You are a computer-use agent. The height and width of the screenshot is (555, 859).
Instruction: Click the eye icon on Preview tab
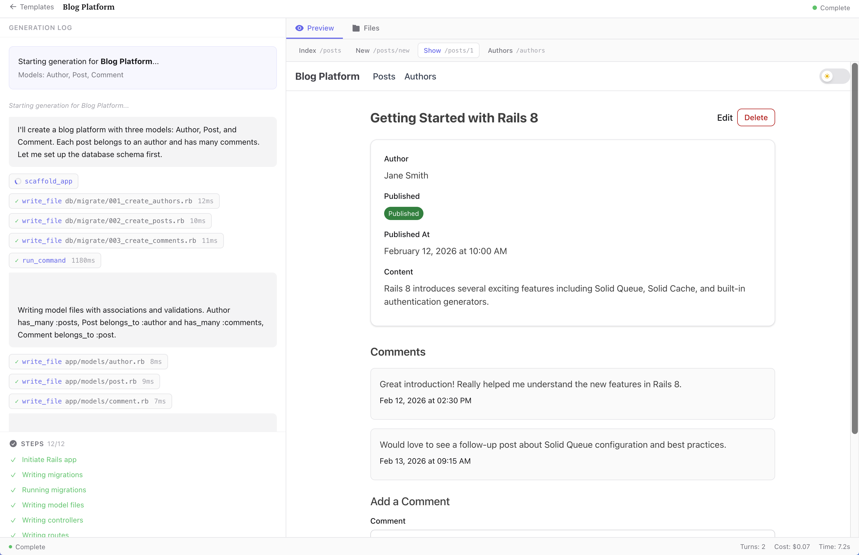tap(299, 28)
